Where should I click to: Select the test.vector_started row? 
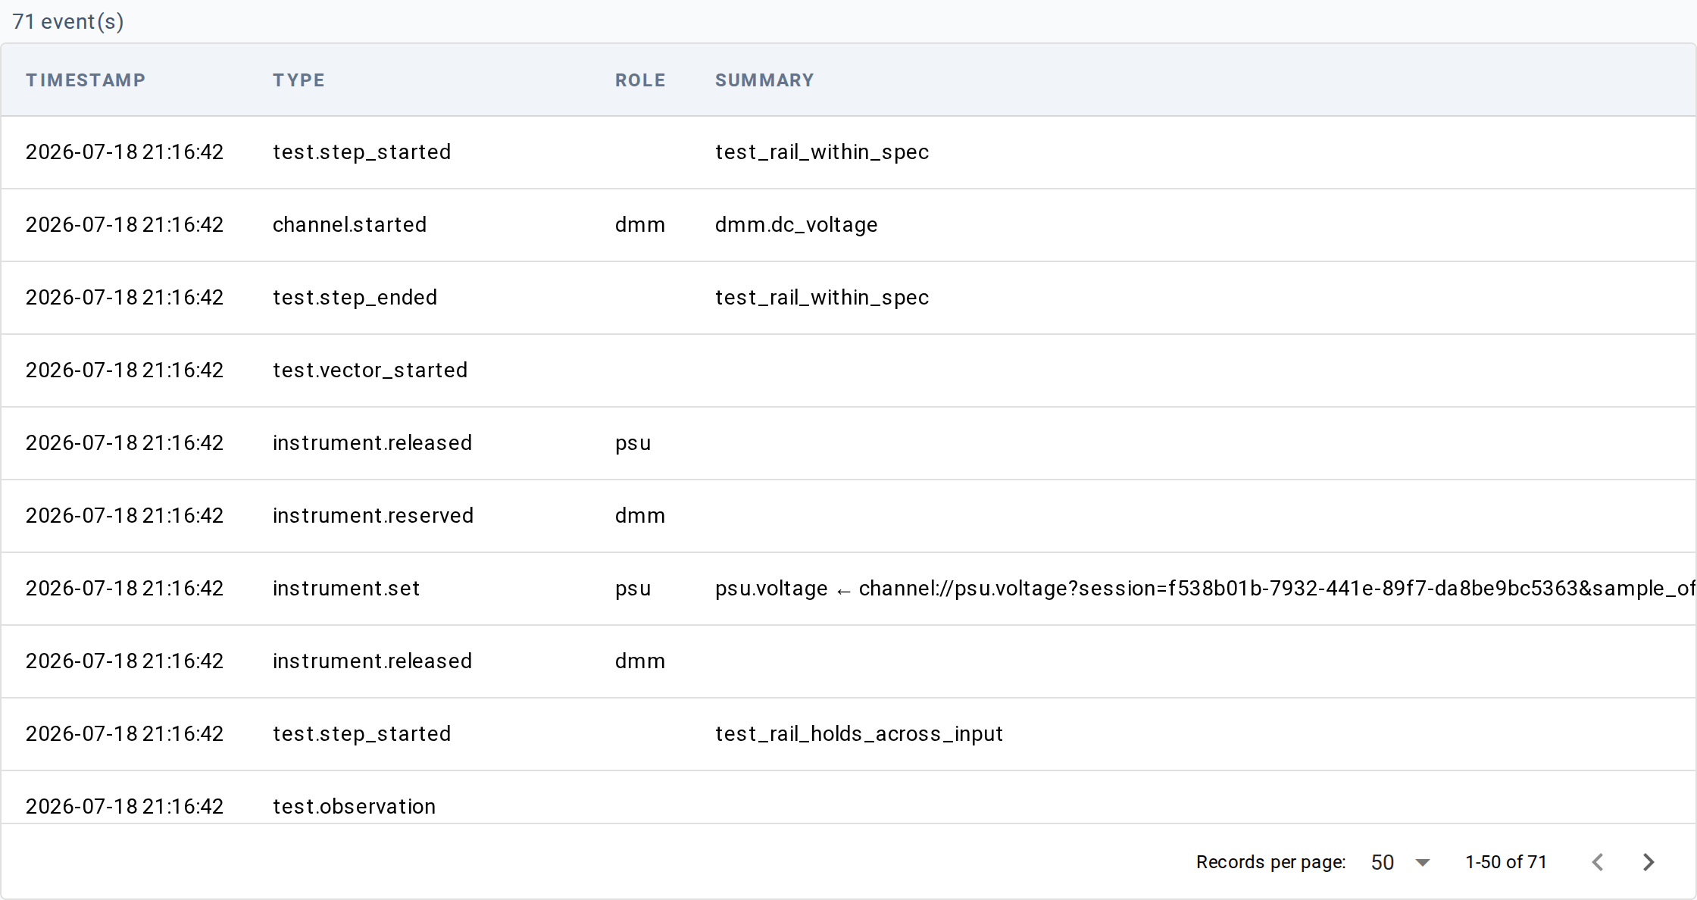point(848,370)
